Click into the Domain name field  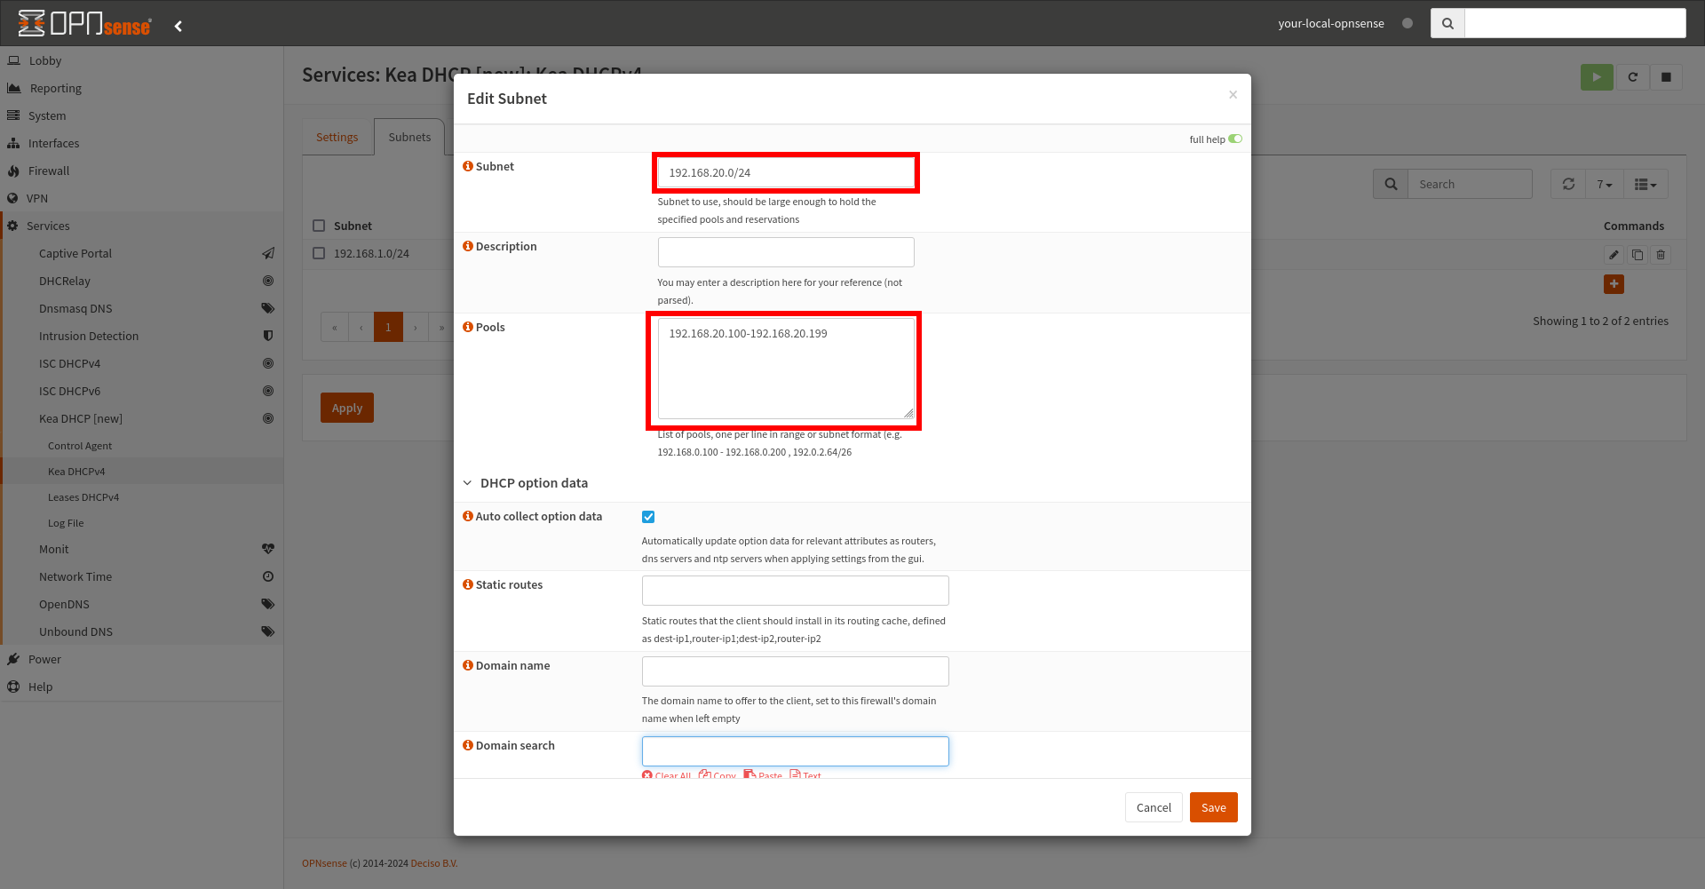795,671
